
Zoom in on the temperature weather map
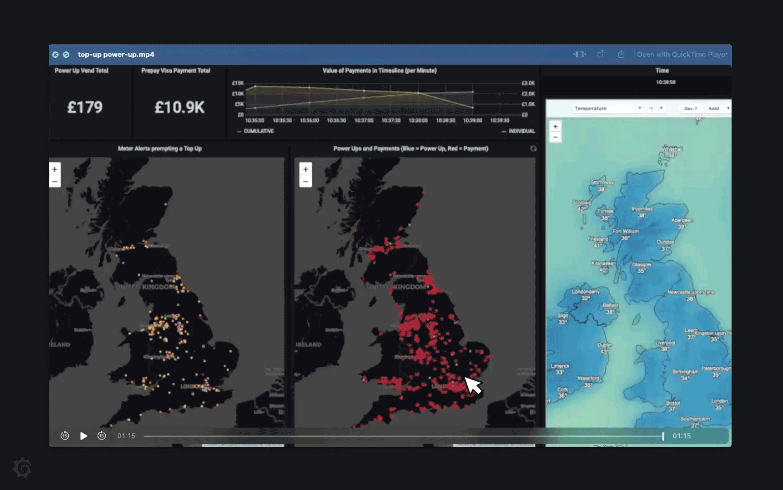[556, 126]
